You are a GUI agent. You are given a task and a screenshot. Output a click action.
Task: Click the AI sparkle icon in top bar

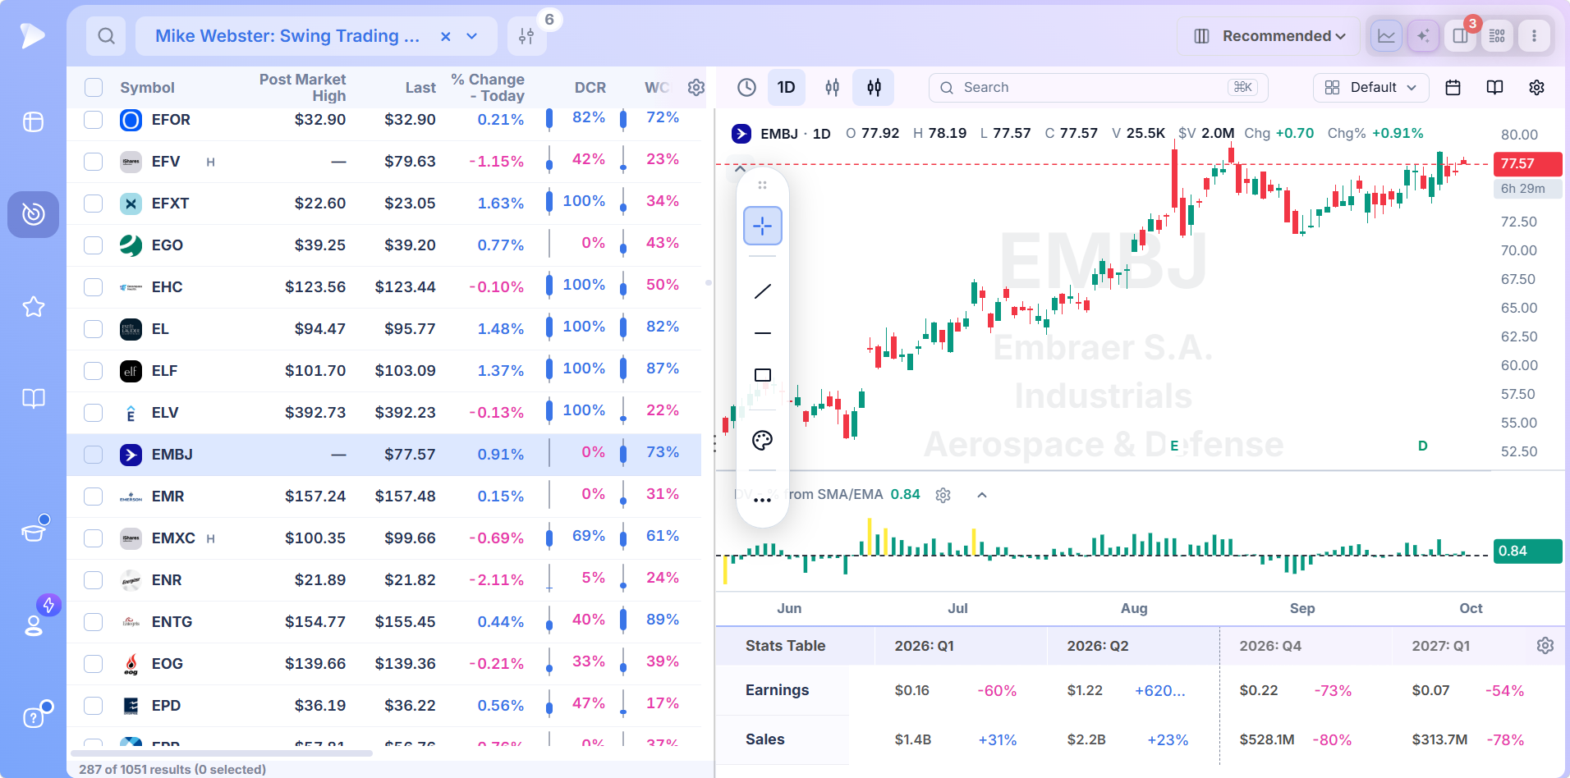(1423, 36)
